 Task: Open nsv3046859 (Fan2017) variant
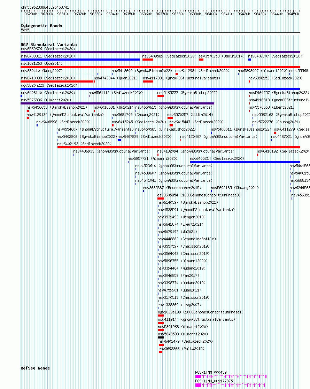click(178, 275)
